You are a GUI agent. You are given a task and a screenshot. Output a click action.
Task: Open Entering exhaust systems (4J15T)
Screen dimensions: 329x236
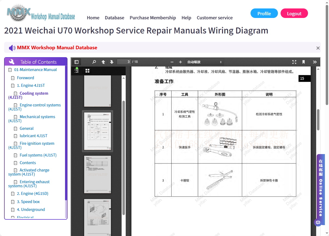tap(29, 184)
